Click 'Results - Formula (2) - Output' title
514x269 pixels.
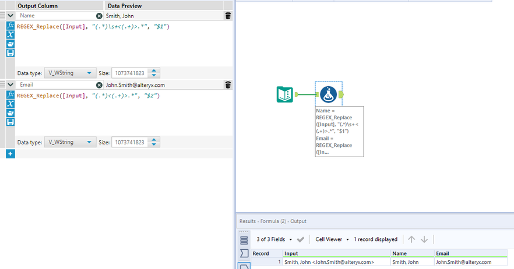click(273, 221)
